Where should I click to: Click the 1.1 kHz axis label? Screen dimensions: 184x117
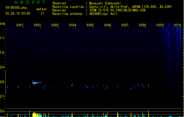click(x=2, y=38)
